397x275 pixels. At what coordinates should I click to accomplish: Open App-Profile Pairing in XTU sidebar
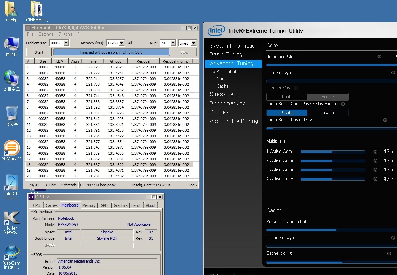click(234, 121)
